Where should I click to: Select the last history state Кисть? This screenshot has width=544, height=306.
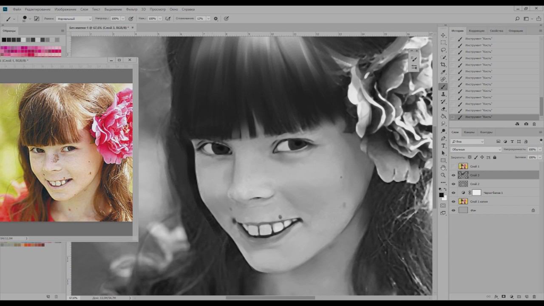pyautogui.click(x=495, y=117)
